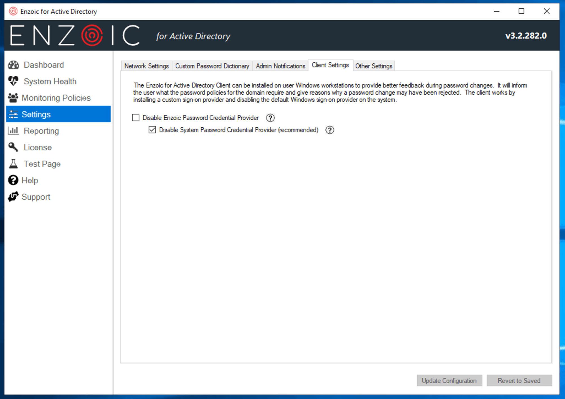Select the Monitoring Policies users icon
The image size is (565, 399).
pos(13,98)
